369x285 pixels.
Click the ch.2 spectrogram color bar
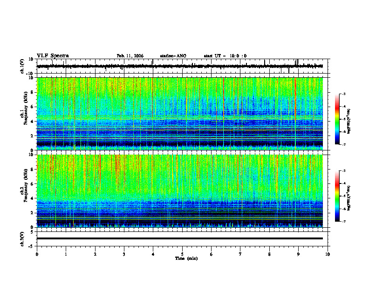[337, 196]
